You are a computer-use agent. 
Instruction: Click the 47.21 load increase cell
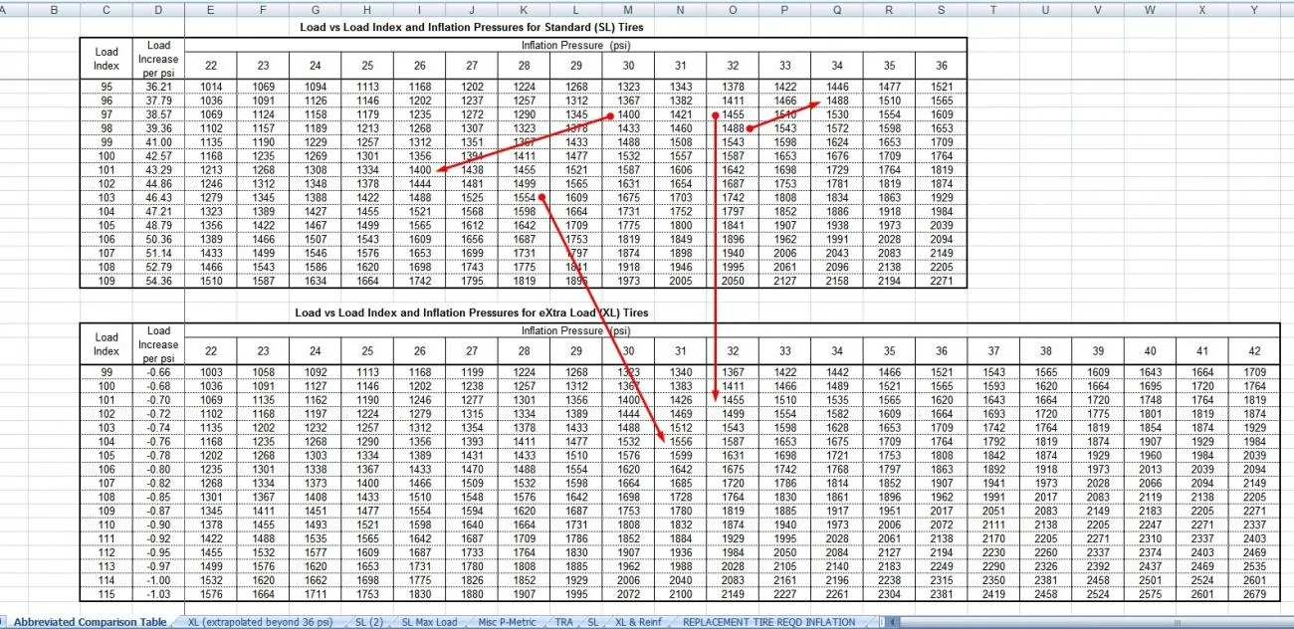tap(158, 212)
